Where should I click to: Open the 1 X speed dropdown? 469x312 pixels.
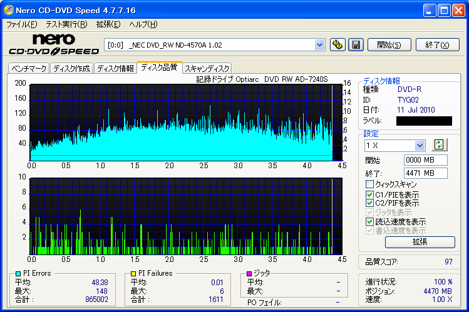(x=420, y=146)
